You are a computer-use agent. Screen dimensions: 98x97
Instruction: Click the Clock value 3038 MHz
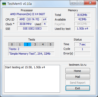(25, 24)
